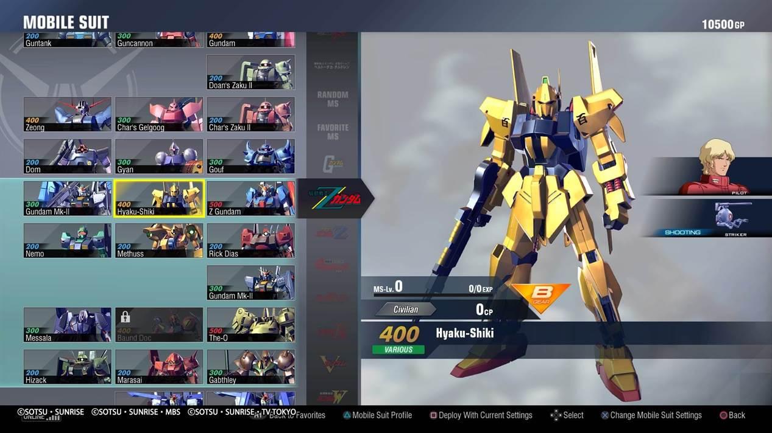This screenshot has width=772, height=433.
Task: Select the G Gundam series logo
Action: coord(333,164)
